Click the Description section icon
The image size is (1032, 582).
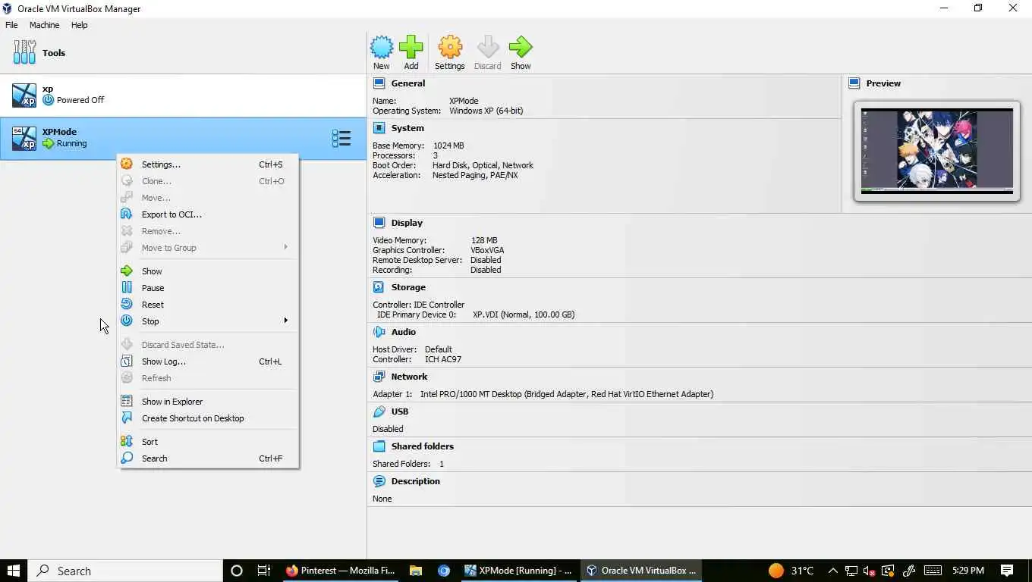click(379, 481)
